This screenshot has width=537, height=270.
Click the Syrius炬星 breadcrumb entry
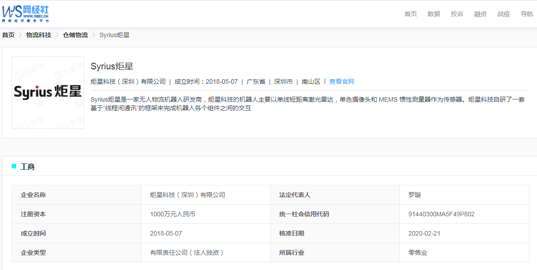[114, 35]
